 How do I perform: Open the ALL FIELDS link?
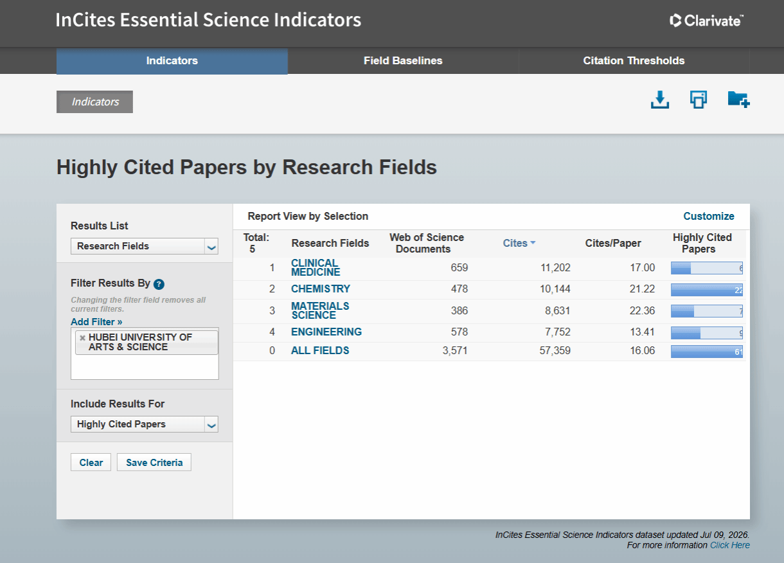(320, 351)
